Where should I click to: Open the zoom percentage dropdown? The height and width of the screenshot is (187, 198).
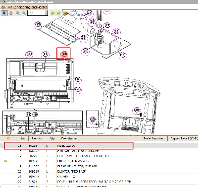tap(47, 13)
